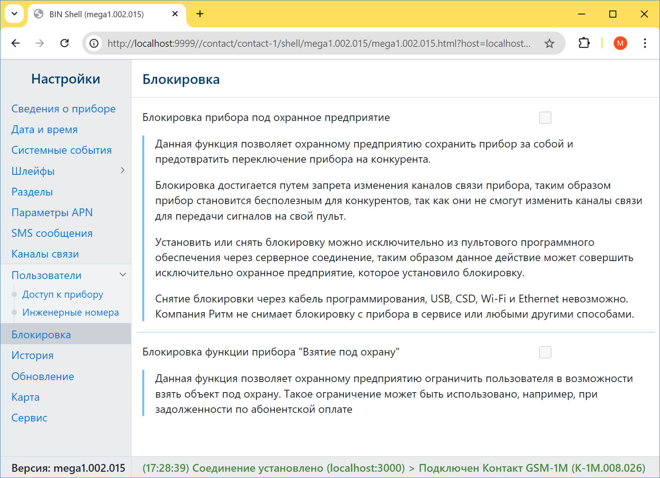Image resolution: width=660 pixels, height=478 pixels.
Task: View site information icon in address bar
Action: pos(94,43)
